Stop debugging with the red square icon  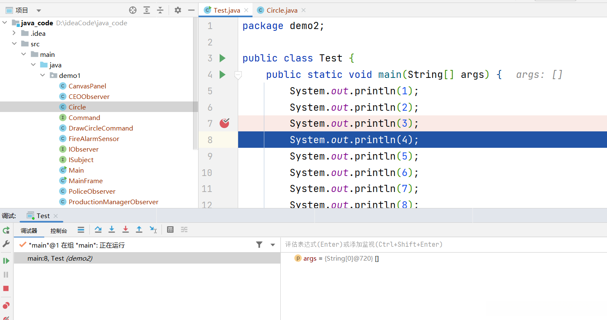(x=6, y=288)
